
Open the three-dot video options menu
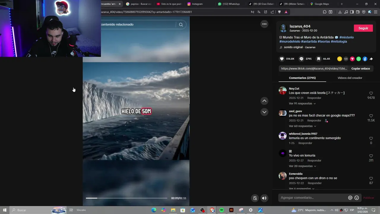click(x=264, y=24)
